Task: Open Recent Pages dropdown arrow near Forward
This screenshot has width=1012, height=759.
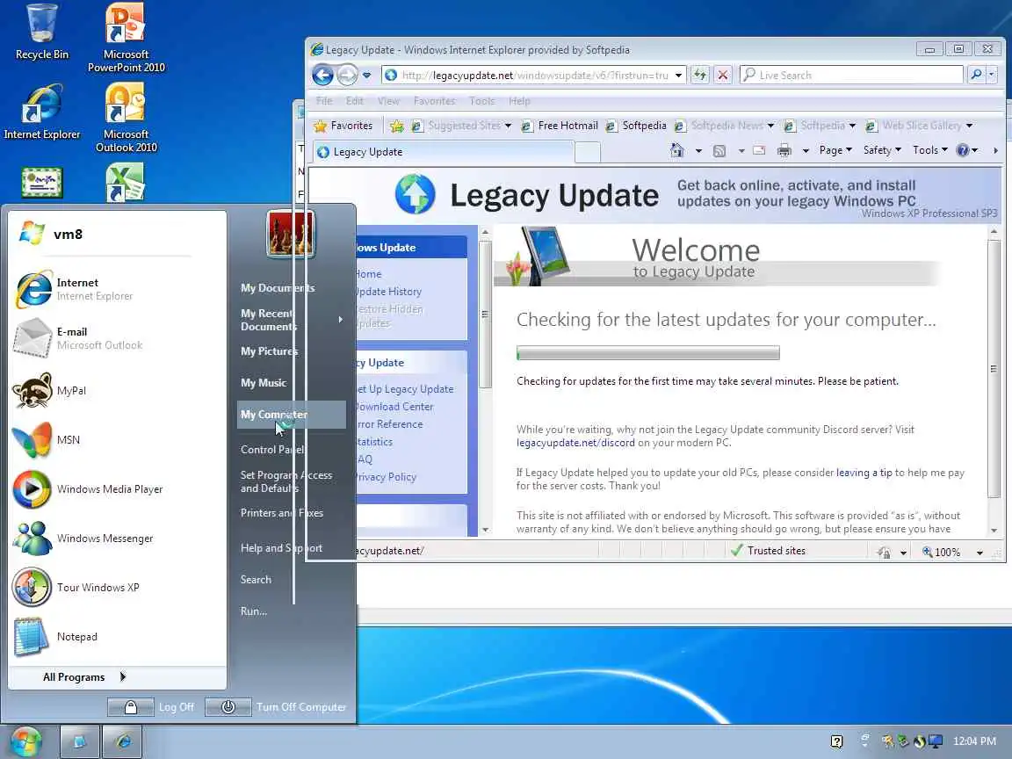Action: click(366, 76)
